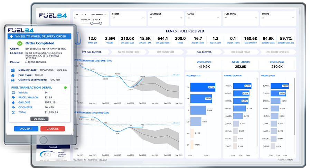
Task: Switch to the LAST COMMS | TANK tab
Action: [x=166, y=52]
